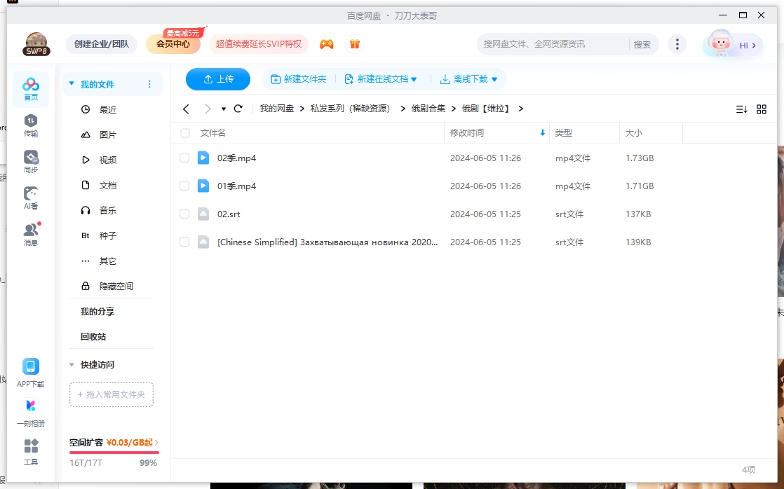Click the 上传 upload button
Viewport: 784px width, 489px height.
click(218, 79)
